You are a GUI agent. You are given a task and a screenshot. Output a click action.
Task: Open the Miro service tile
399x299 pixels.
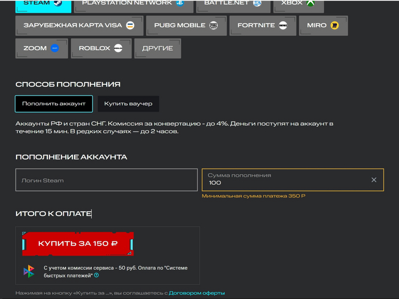323,26
